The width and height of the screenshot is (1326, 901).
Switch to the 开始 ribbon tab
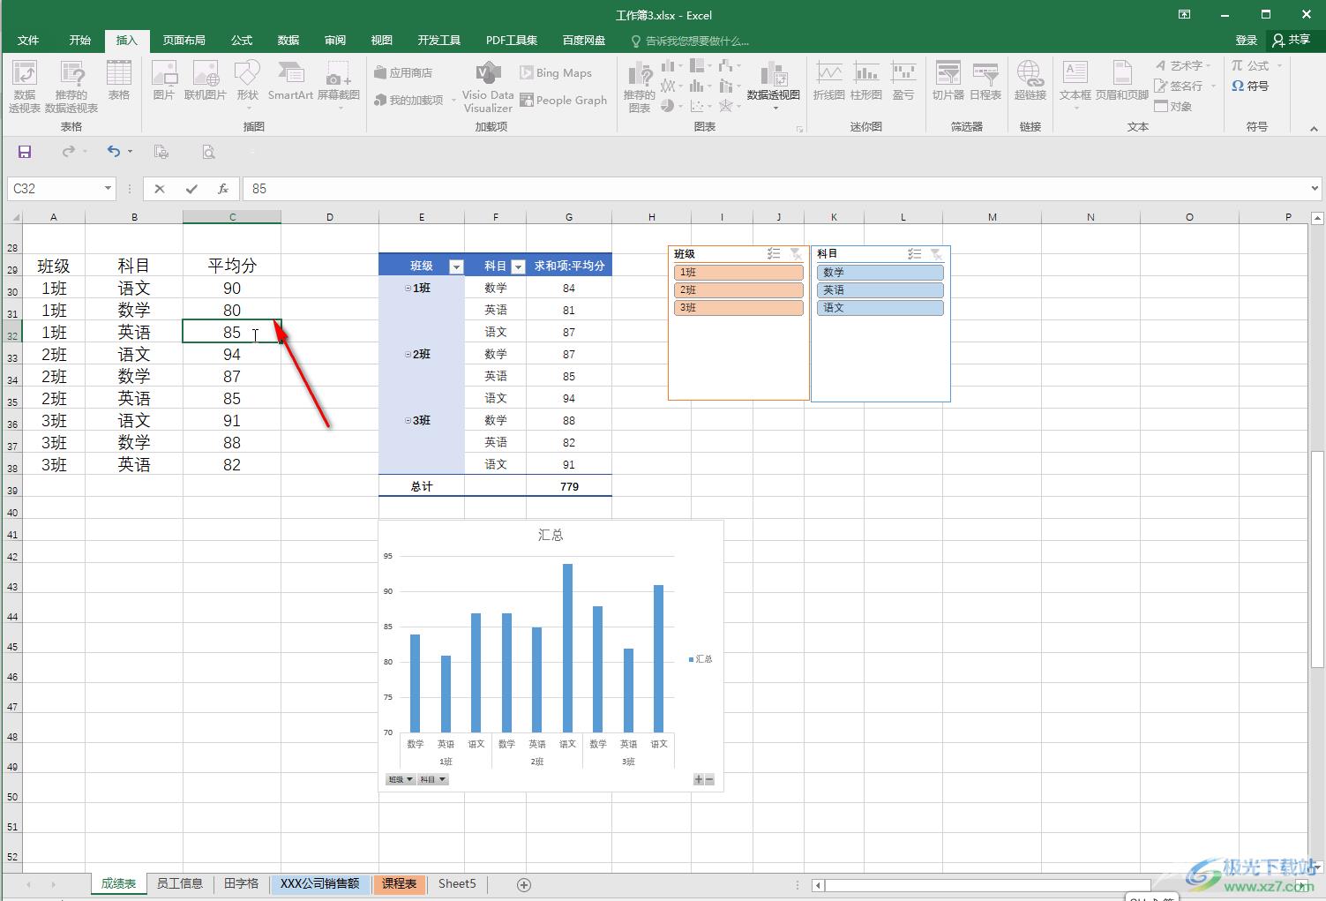tap(80, 41)
